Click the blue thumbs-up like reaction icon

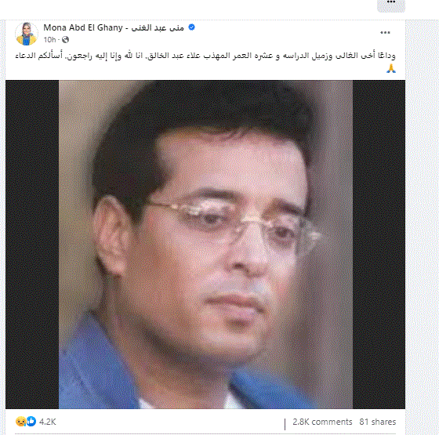coord(31,422)
